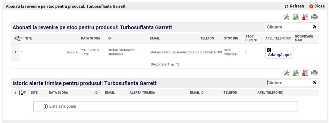The image size is (329, 123).
Task: Refresh the subscribers dialog
Action: click(294, 6)
